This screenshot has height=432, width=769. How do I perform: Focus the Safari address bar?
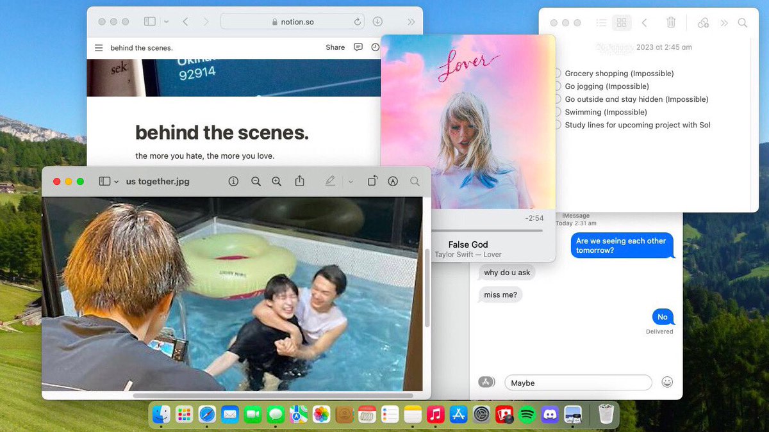(x=293, y=22)
